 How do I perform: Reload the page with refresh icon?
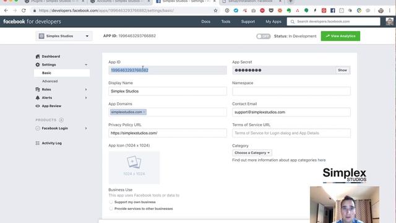coord(24,11)
